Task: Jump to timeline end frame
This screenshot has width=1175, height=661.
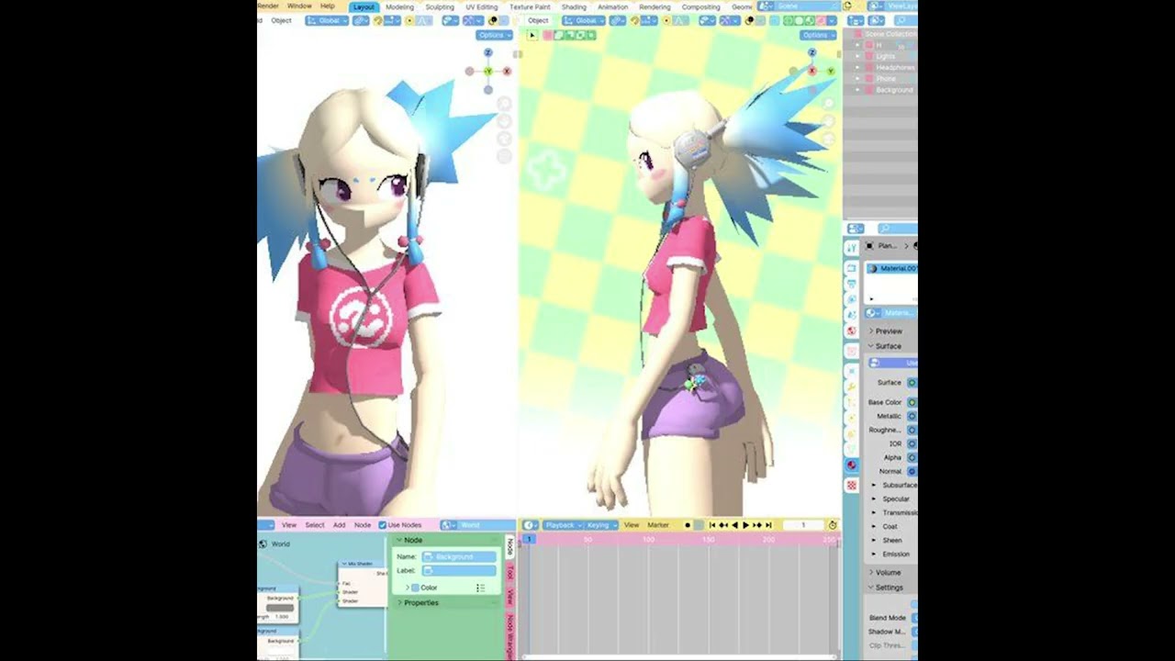Action: coord(768,525)
